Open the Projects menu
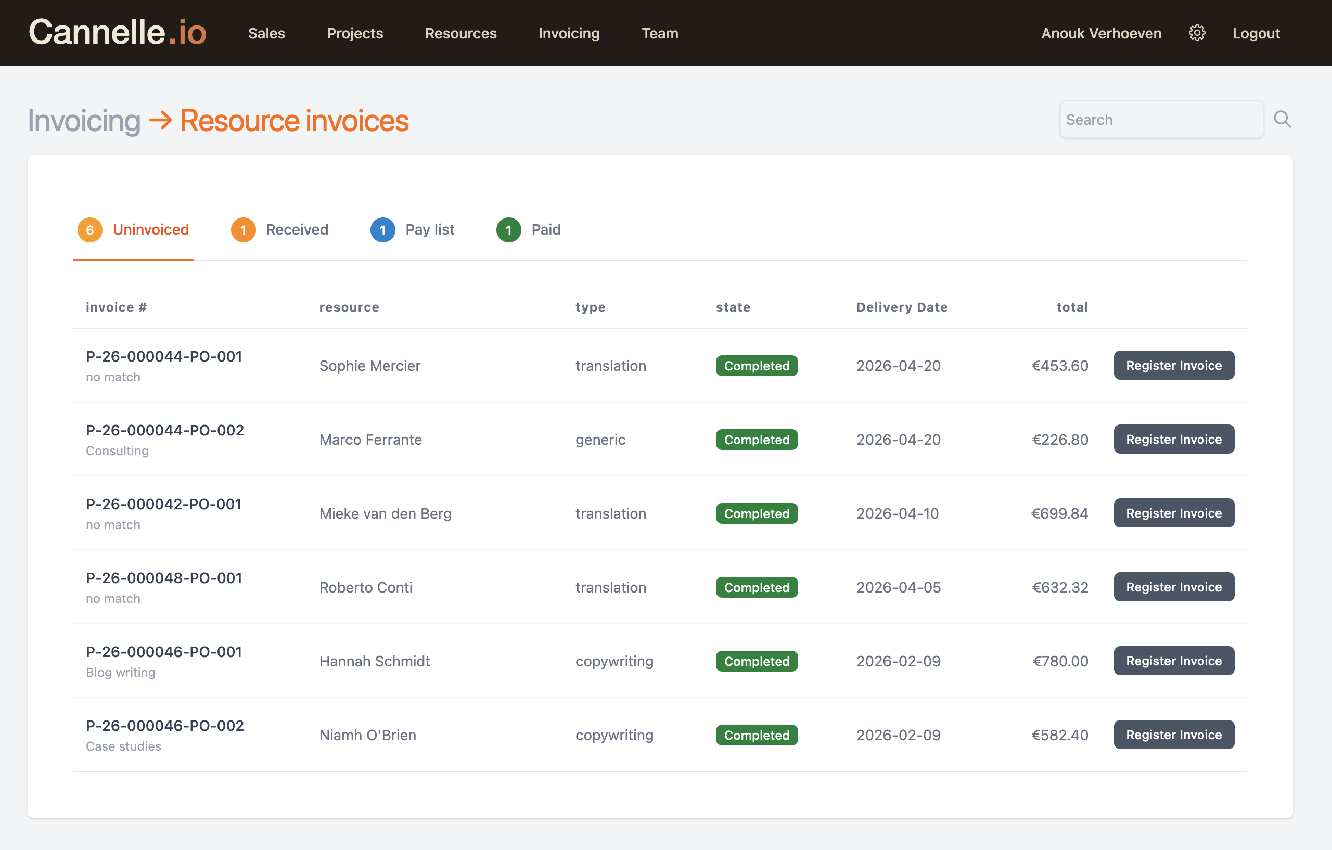The image size is (1332, 850). coord(354,33)
